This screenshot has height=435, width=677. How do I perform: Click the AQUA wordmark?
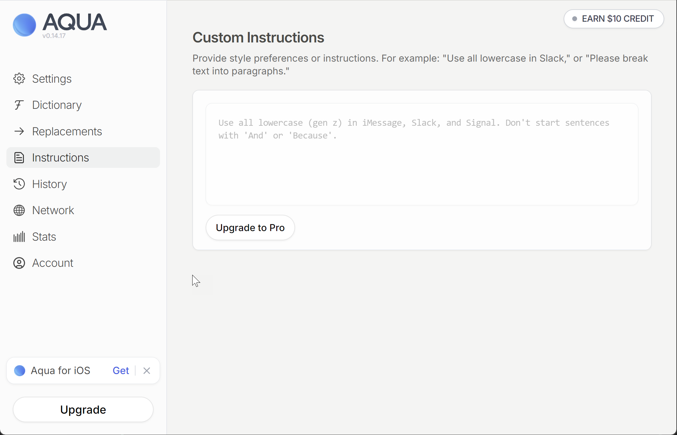75,22
